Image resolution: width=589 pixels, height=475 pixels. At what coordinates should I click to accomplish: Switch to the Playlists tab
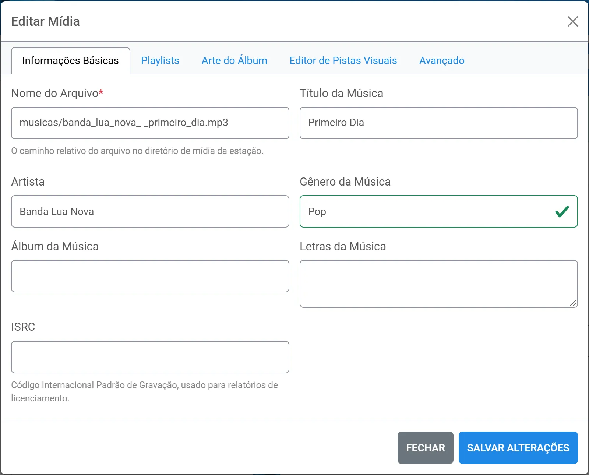[x=160, y=61]
